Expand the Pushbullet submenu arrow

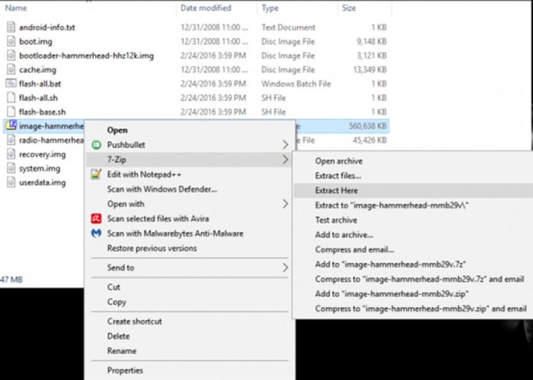coord(285,145)
